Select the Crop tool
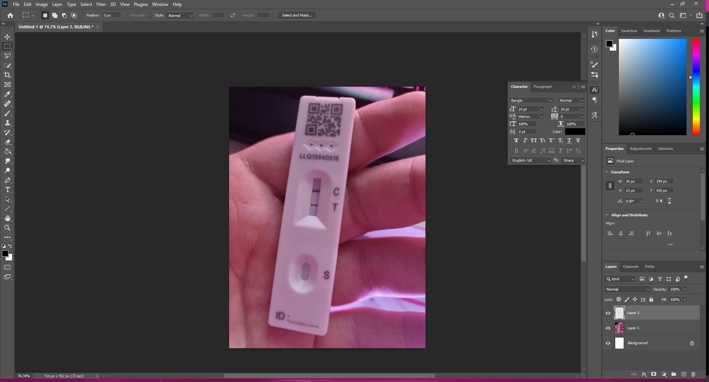The image size is (709, 382). tap(7, 75)
